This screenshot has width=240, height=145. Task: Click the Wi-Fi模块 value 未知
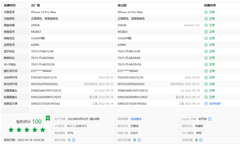coord(199,133)
